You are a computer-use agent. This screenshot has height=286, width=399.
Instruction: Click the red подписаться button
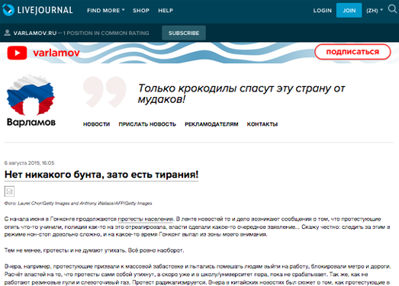(352, 52)
